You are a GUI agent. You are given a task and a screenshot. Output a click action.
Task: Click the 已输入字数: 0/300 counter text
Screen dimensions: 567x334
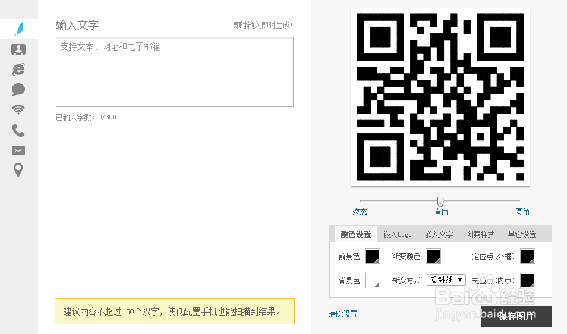coord(86,117)
